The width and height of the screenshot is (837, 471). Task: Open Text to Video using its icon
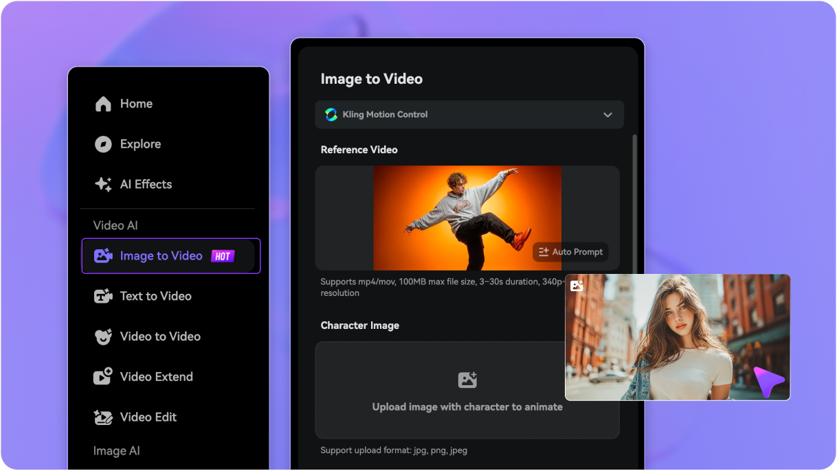tap(103, 296)
